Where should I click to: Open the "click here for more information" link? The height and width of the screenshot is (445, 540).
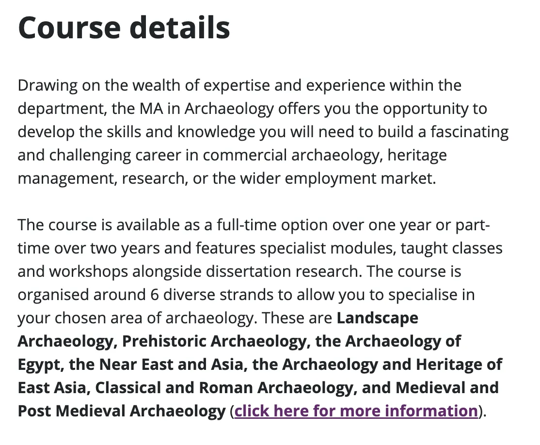[356, 411]
